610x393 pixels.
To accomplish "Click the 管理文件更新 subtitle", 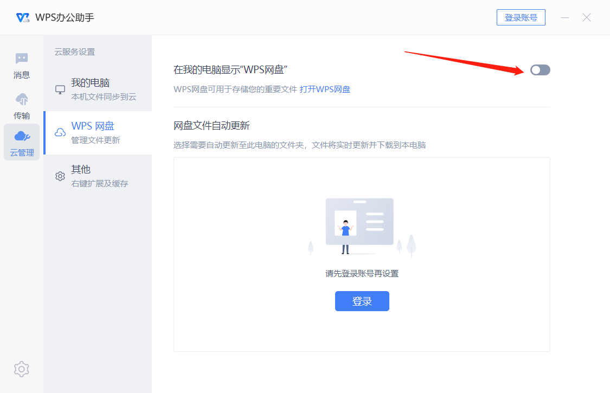I will (95, 140).
